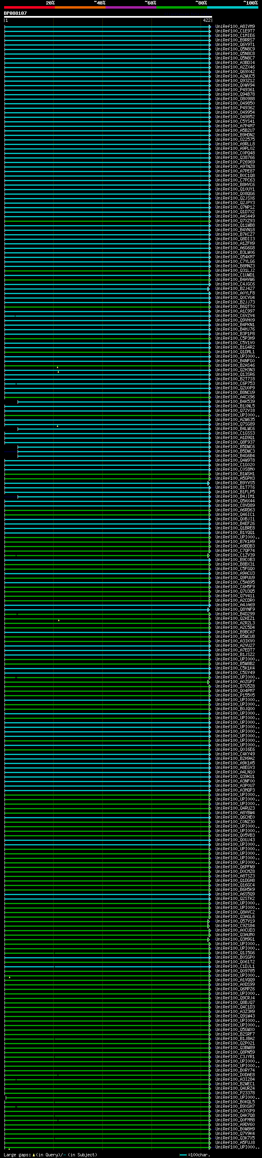
Task: Select the UniRef100_A9DV60 hit label
Action: tap(235, 1125)
